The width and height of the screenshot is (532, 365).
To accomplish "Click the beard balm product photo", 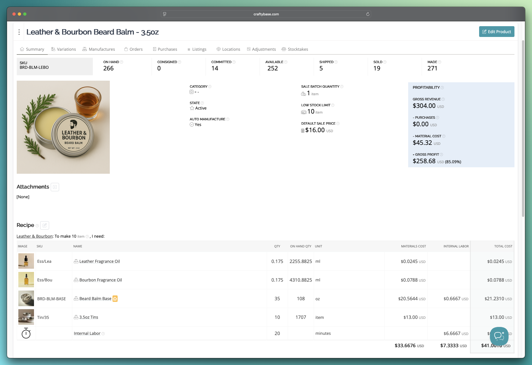I will [63, 127].
